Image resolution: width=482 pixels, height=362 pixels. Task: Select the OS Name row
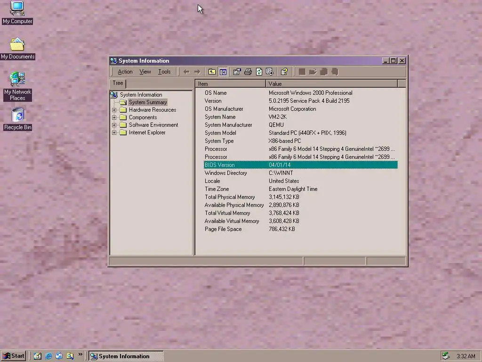pyautogui.click(x=301, y=93)
